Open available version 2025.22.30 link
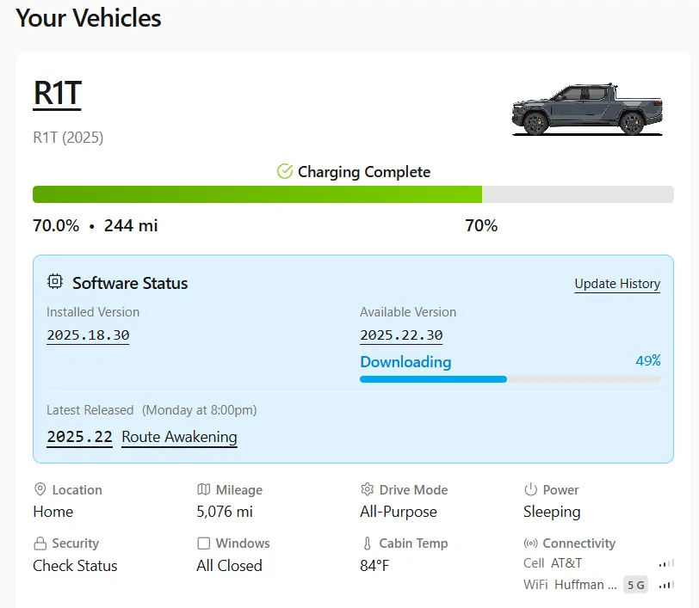The image size is (699, 608). click(x=401, y=335)
